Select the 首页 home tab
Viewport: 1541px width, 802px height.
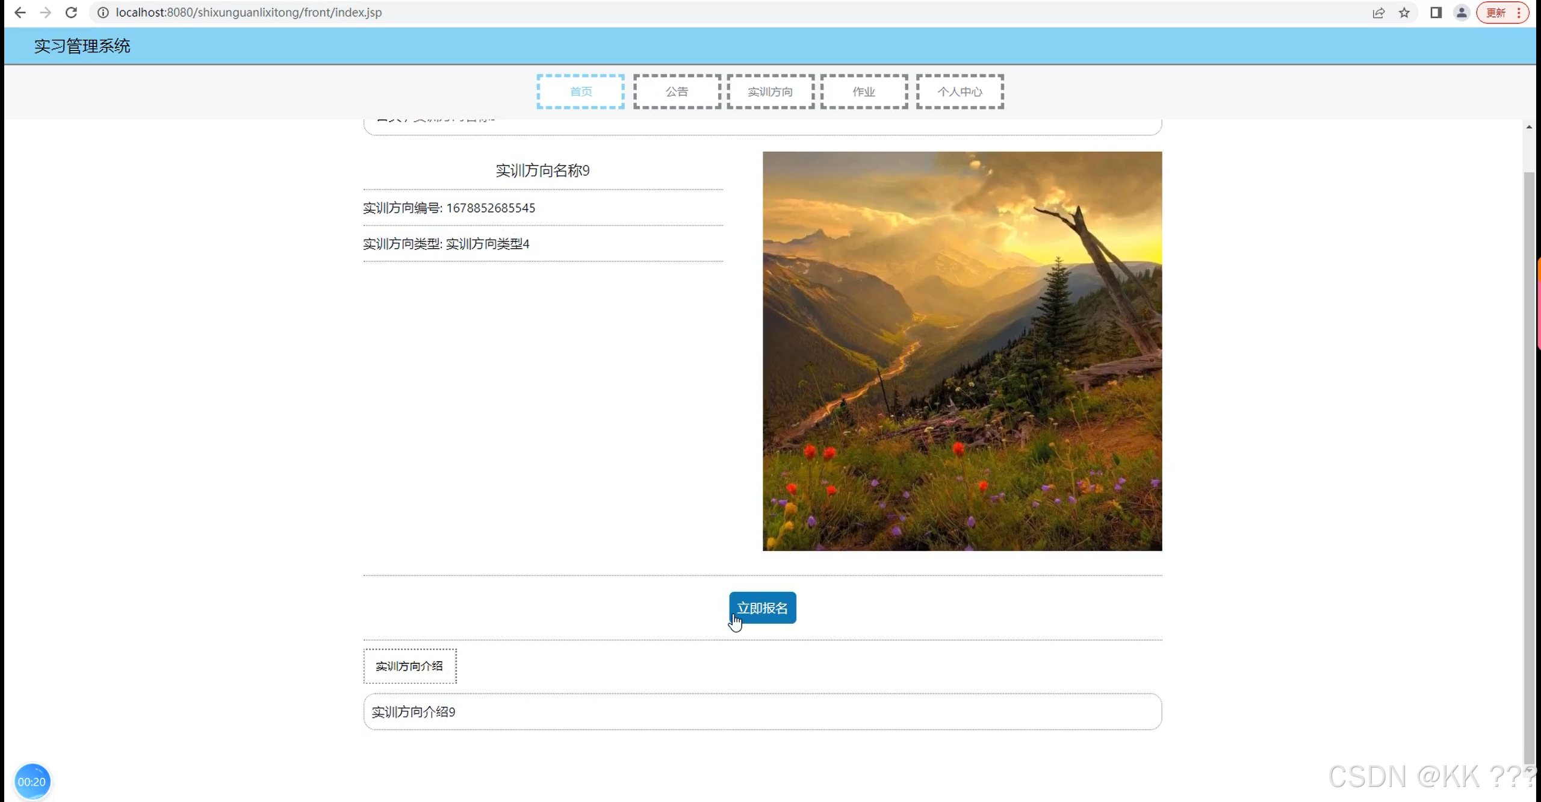click(x=580, y=91)
